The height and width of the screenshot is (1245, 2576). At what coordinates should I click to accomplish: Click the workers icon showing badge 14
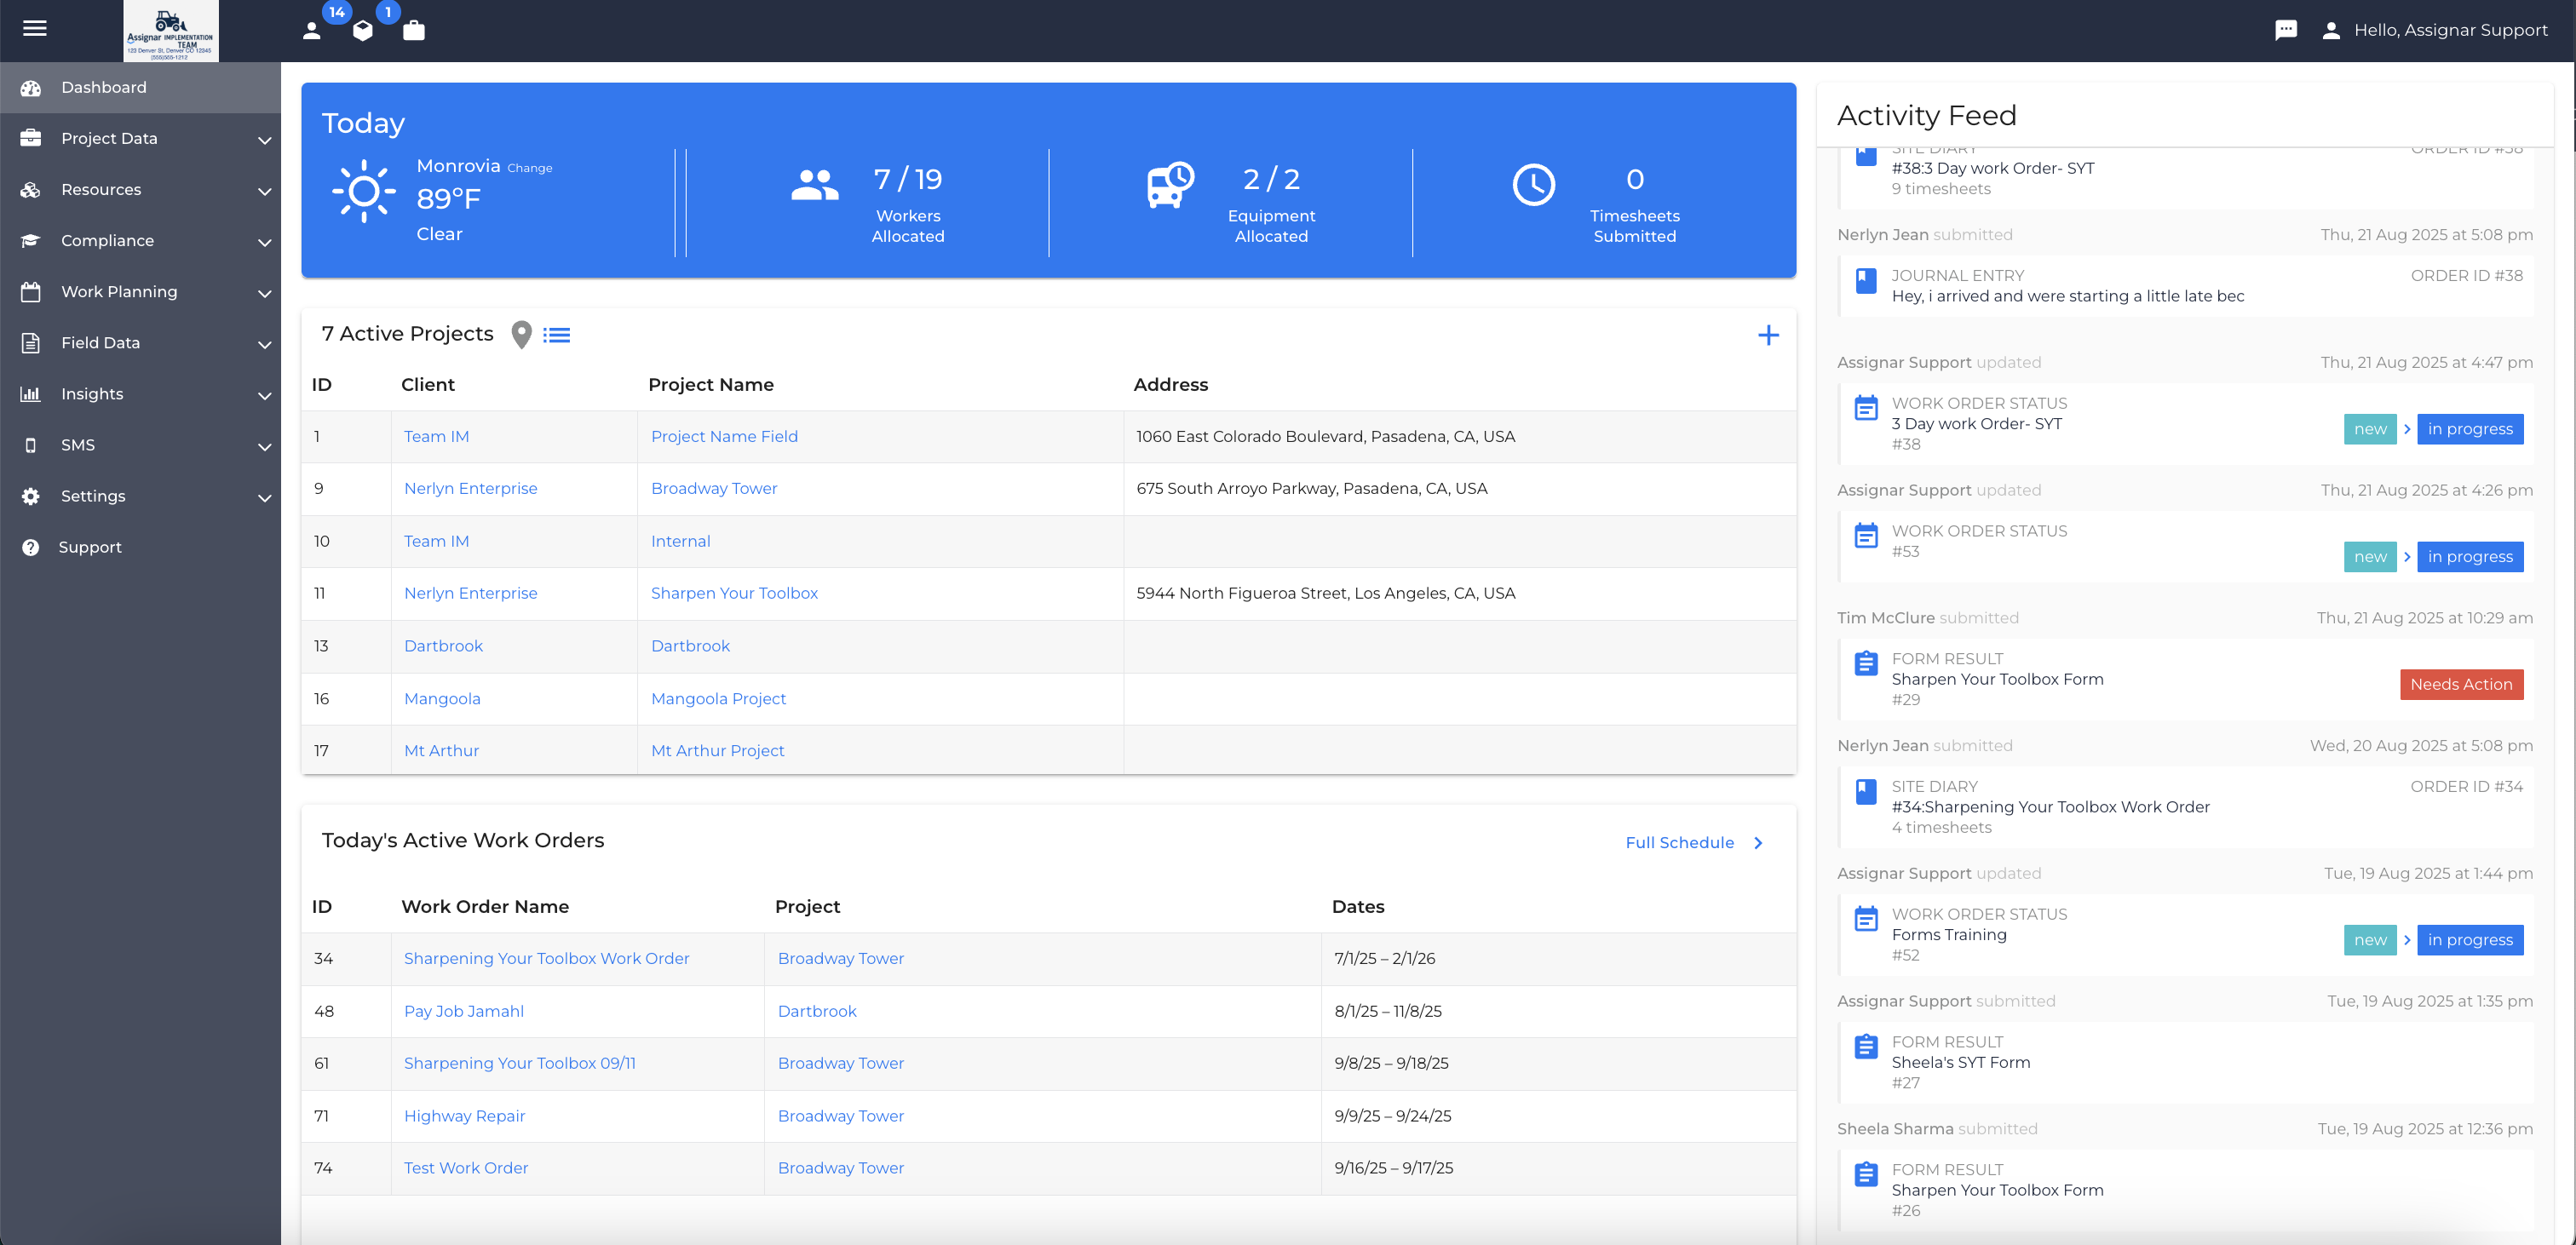pos(312,31)
